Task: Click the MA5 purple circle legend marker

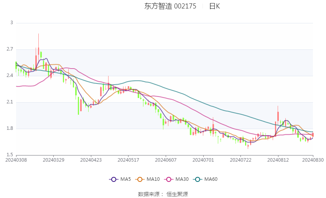Action: point(113,179)
